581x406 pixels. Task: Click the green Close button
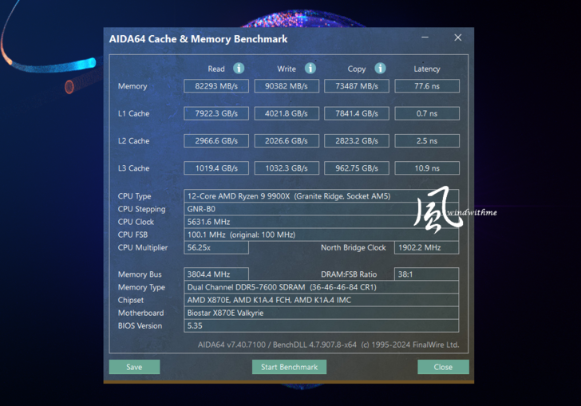point(443,367)
